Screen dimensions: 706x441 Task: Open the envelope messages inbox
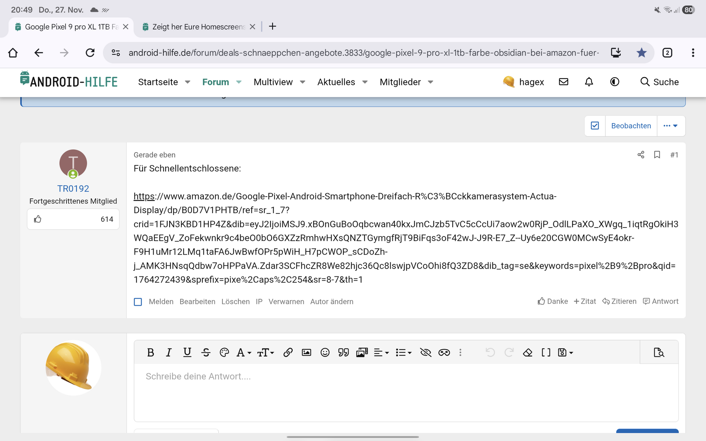(563, 82)
